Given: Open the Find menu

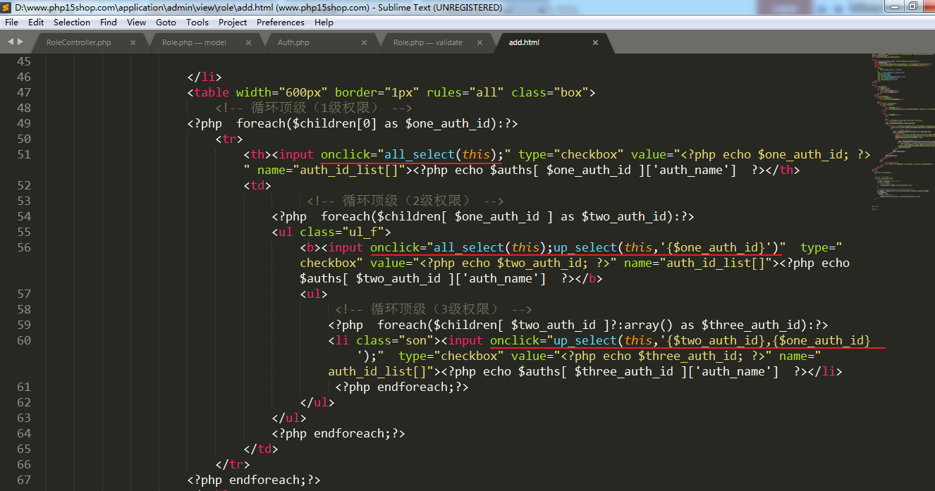Looking at the screenshot, I should [109, 23].
